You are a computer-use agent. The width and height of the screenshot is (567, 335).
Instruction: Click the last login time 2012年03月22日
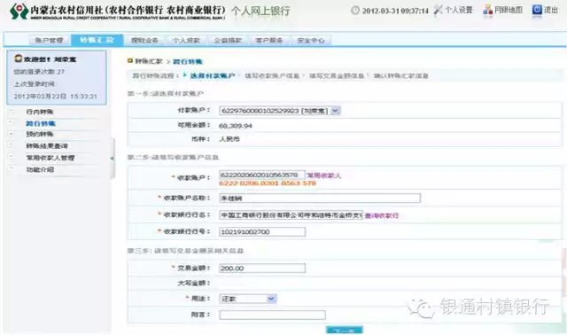click(55, 97)
